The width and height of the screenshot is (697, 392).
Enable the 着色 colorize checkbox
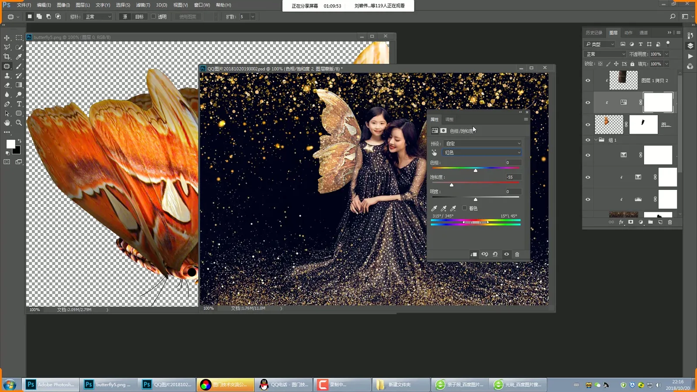[465, 208]
